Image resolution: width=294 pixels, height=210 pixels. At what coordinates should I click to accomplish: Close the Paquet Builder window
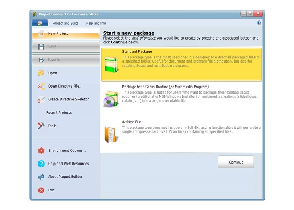(258, 13)
